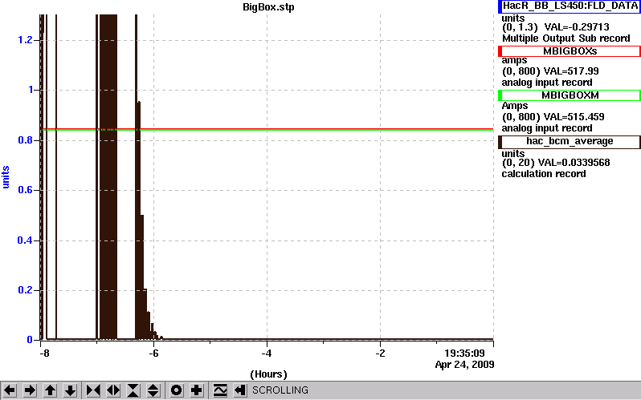Select the HacR_BB_LS450:FLD_DATA curve legend
This screenshot has height=400, width=641.
point(570,6)
